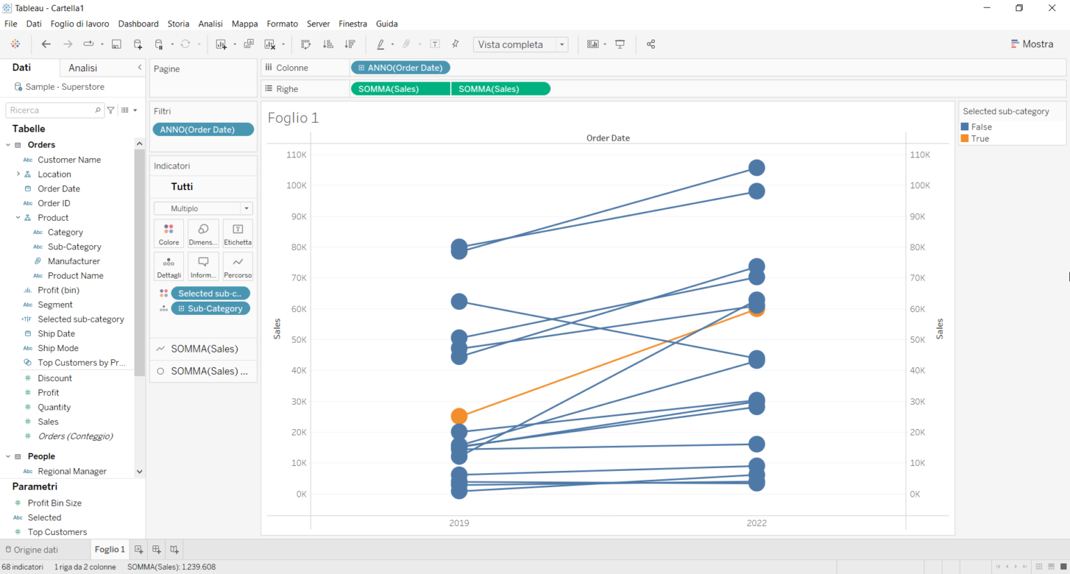
Task: Open the Colore marks card
Action: (x=169, y=233)
